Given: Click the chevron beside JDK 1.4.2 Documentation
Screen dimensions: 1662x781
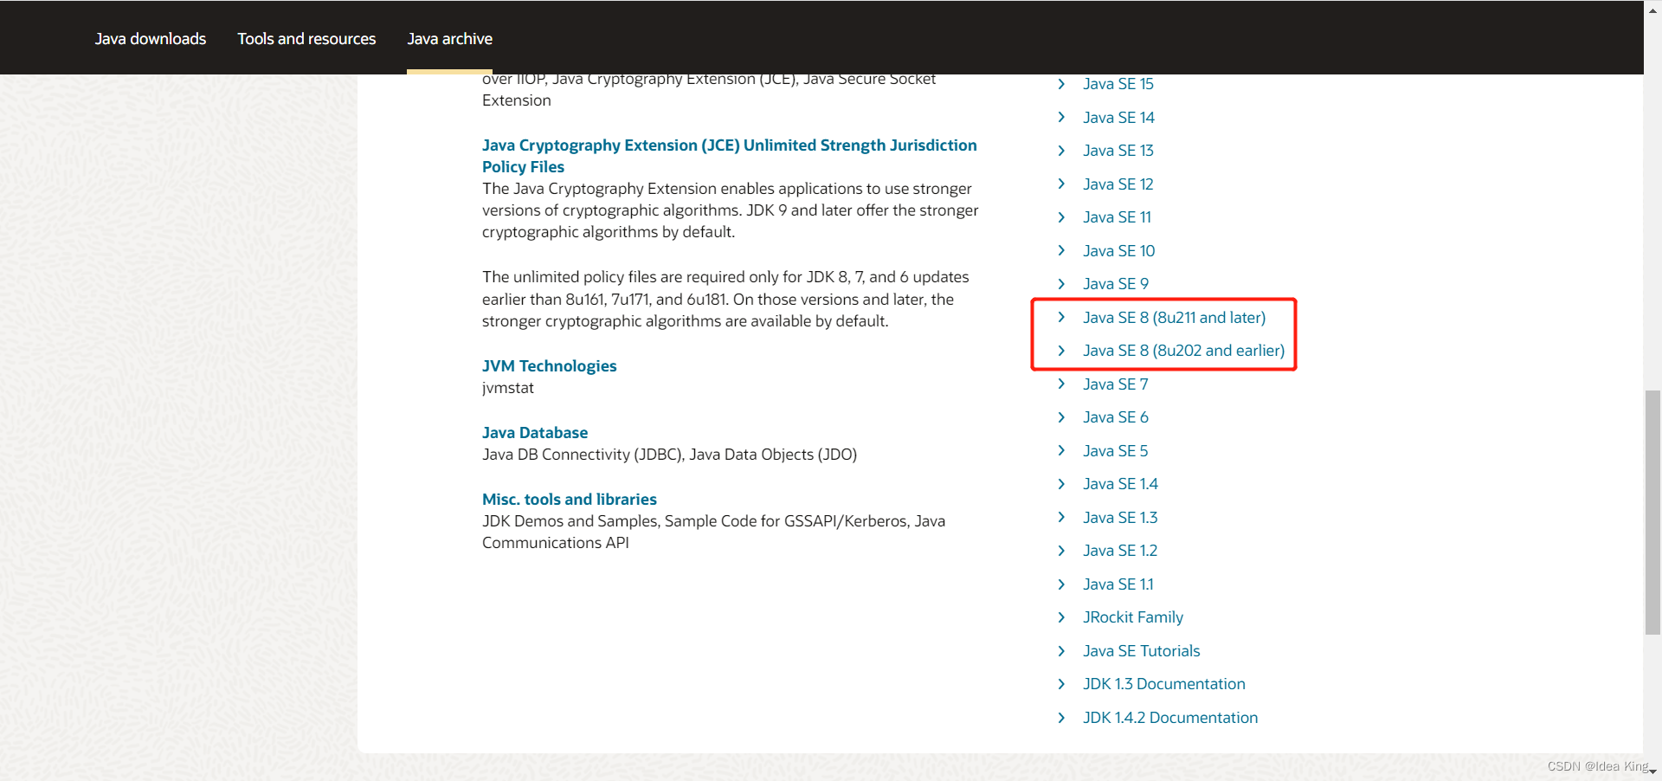Looking at the screenshot, I should 1061,718.
